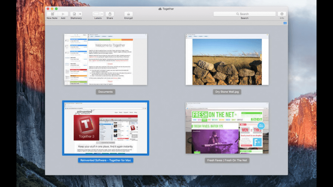Close the Together window
The image size is (333, 187).
pyautogui.click(x=48, y=9)
